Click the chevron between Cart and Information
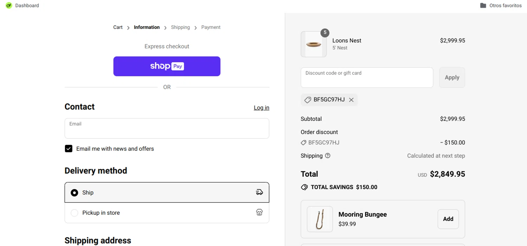The image size is (527, 246). coord(129,27)
